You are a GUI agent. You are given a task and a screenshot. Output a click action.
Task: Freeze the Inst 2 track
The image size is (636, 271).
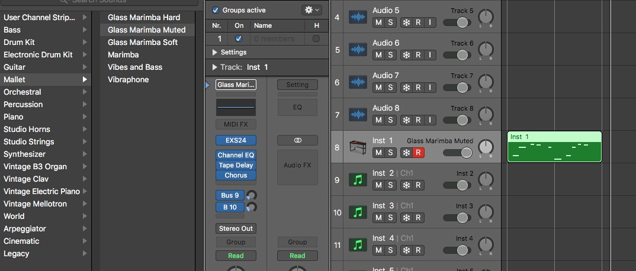click(x=406, y=185)
